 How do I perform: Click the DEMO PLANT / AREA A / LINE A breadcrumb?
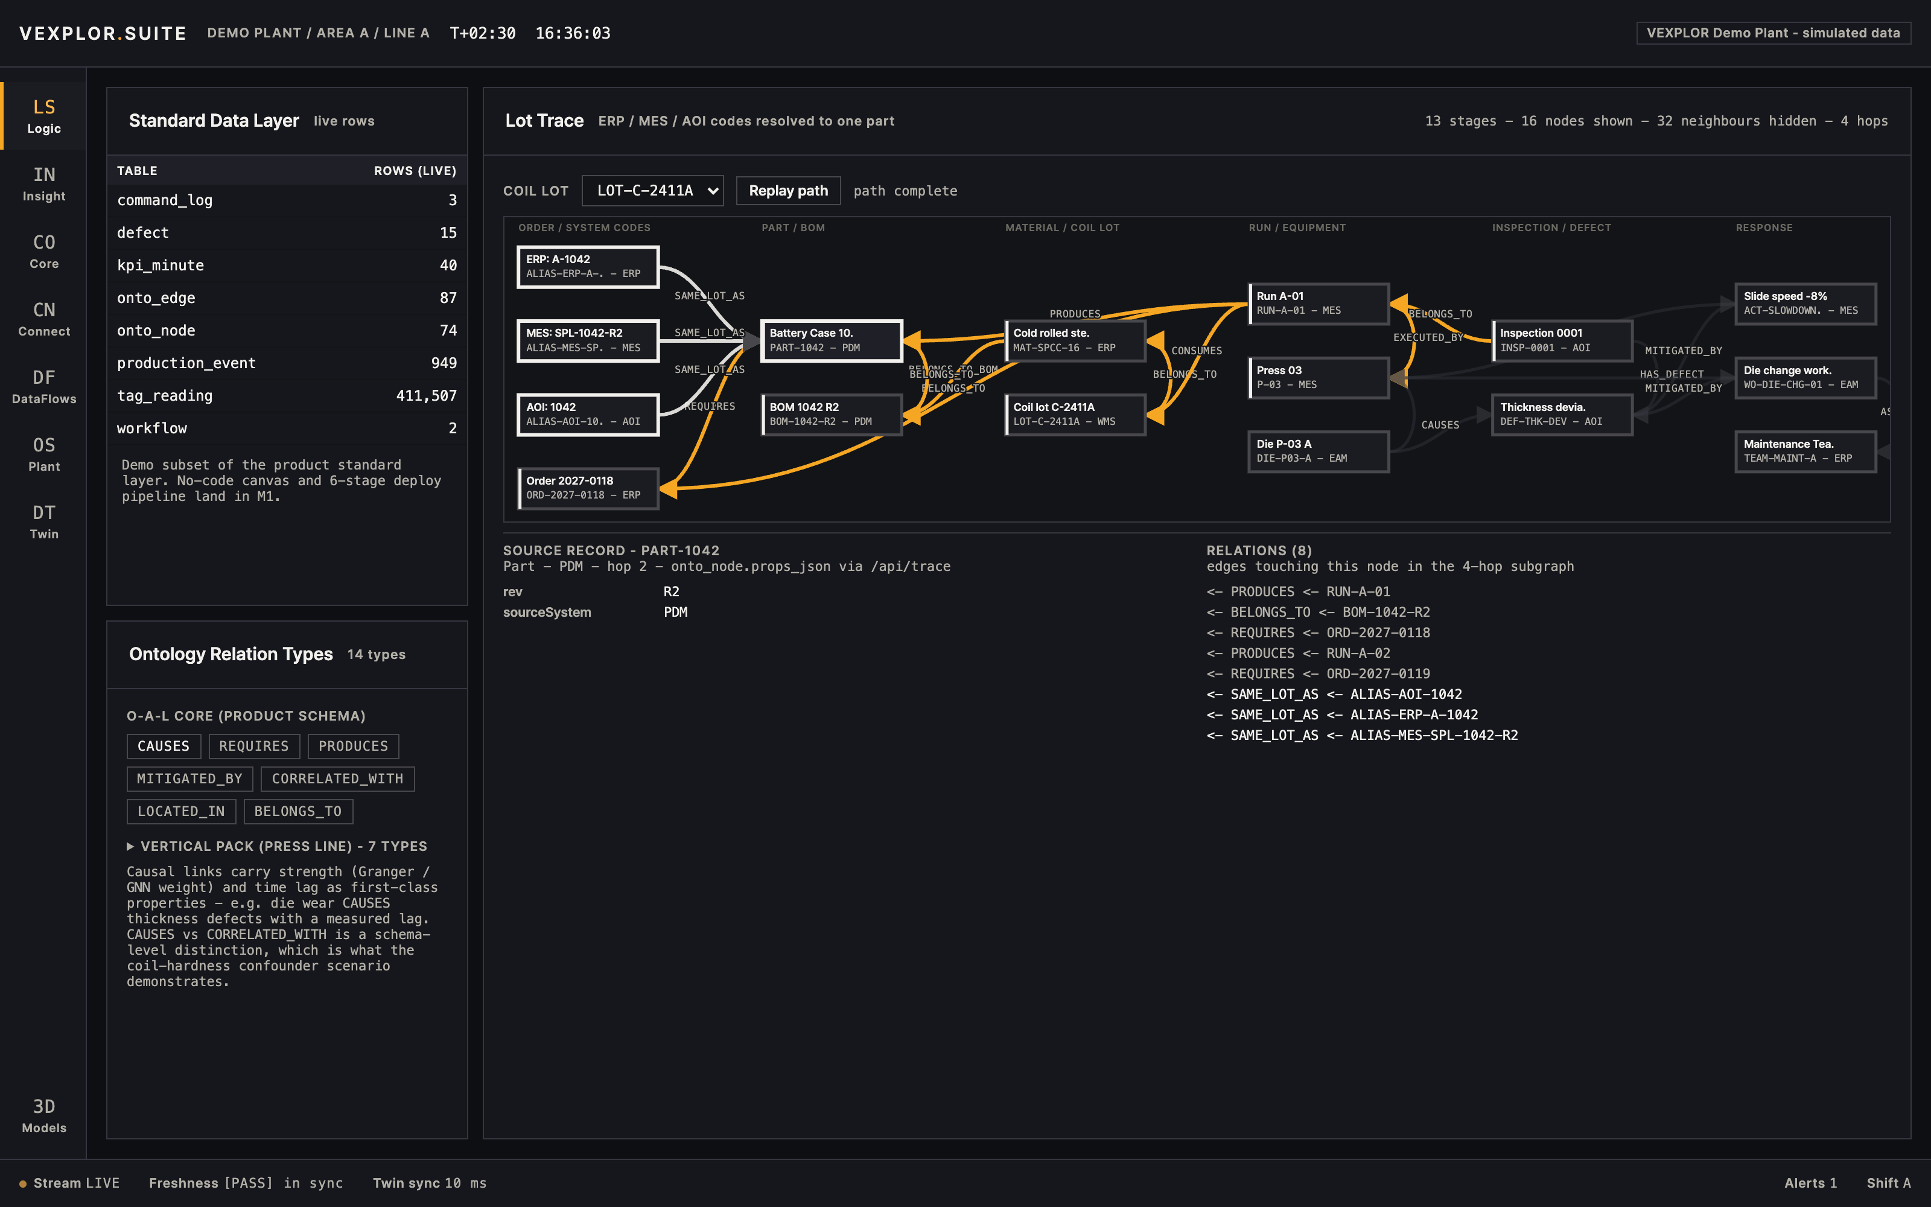click(x=317, y=33)
